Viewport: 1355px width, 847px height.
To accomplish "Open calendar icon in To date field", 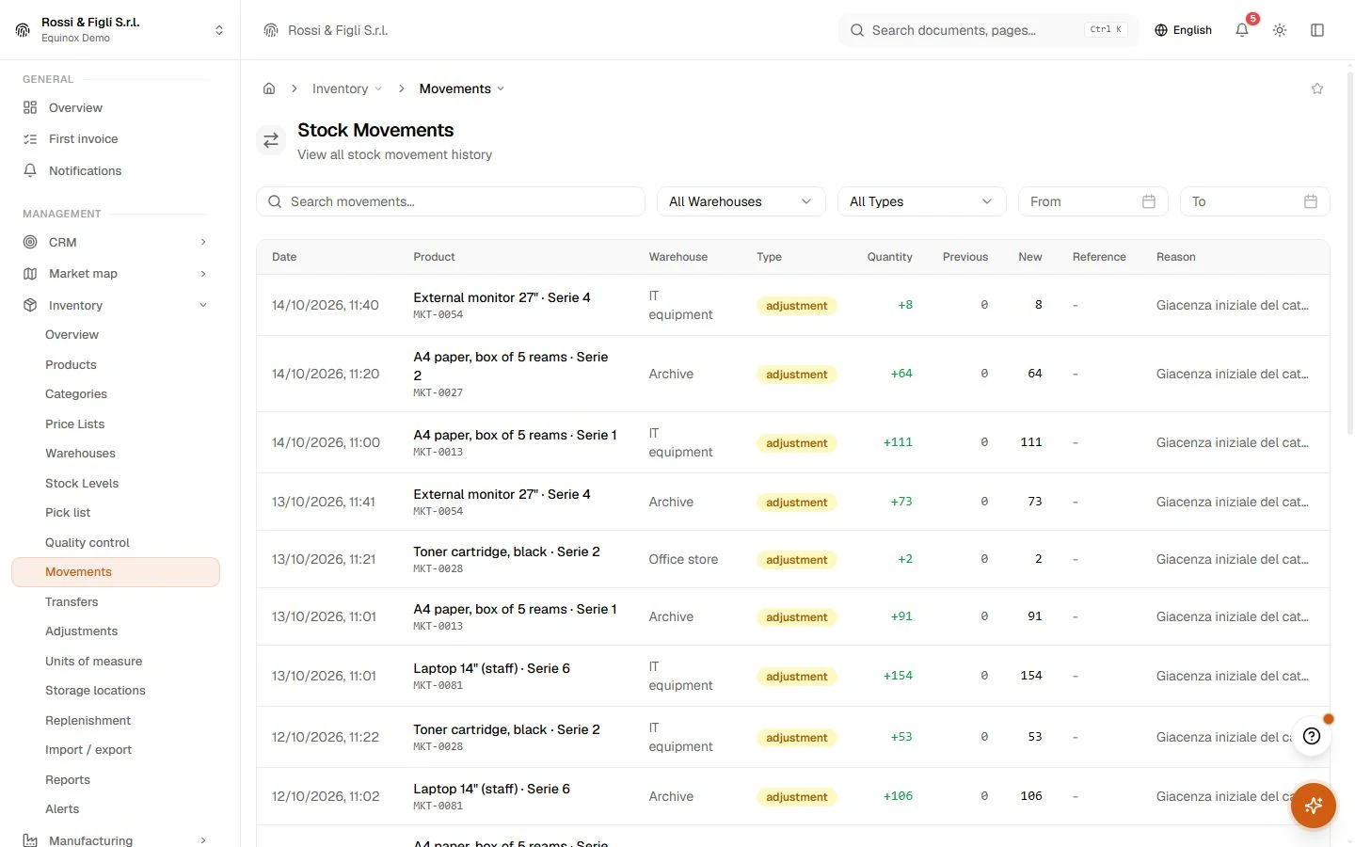I will pyautogui.click(x=1311, y=201).
